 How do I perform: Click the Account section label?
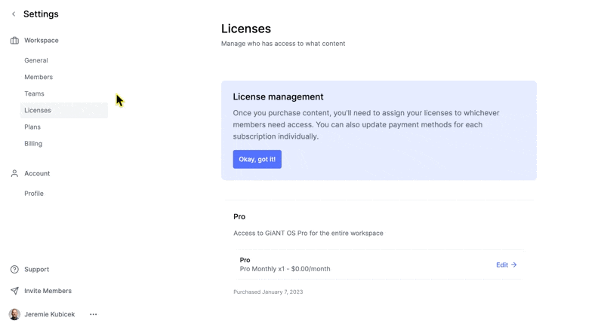coord(37,173)
